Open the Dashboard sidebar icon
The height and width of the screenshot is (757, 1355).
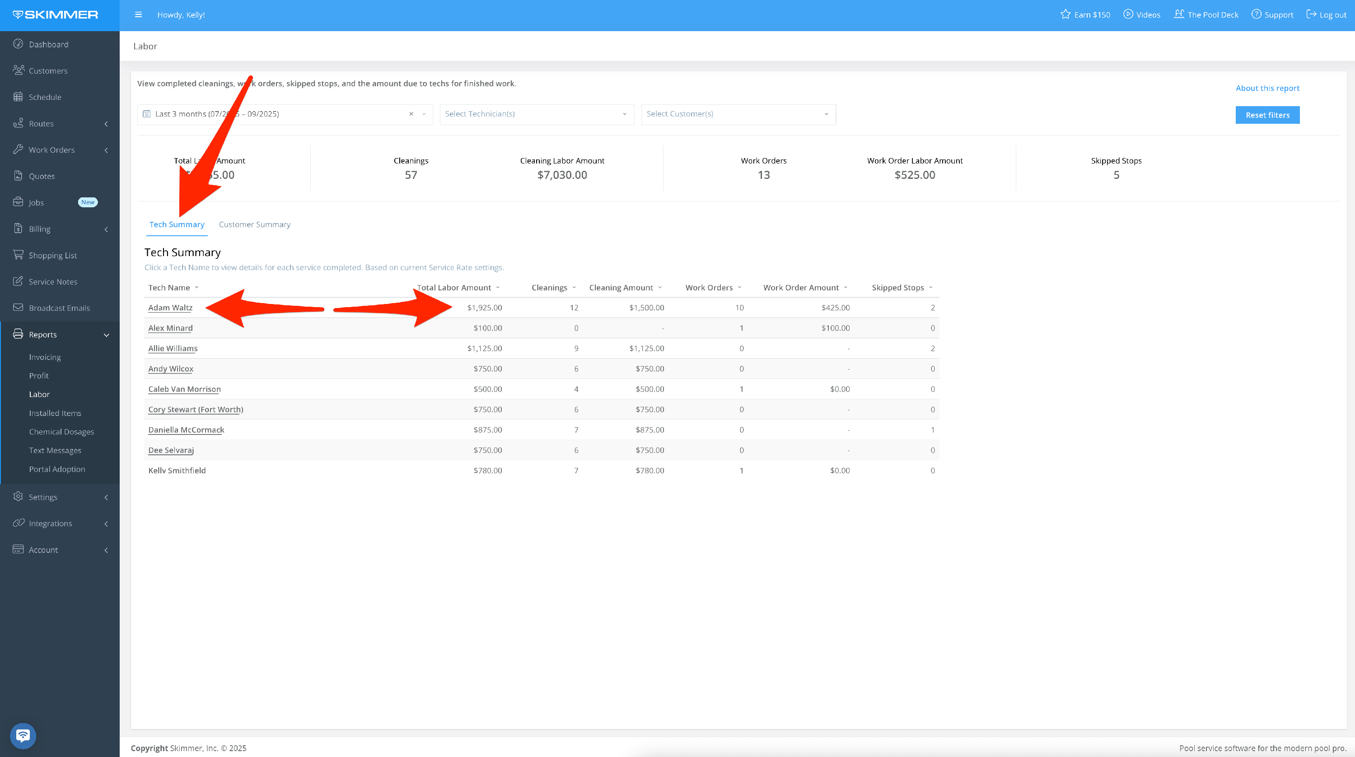(19, 44)
